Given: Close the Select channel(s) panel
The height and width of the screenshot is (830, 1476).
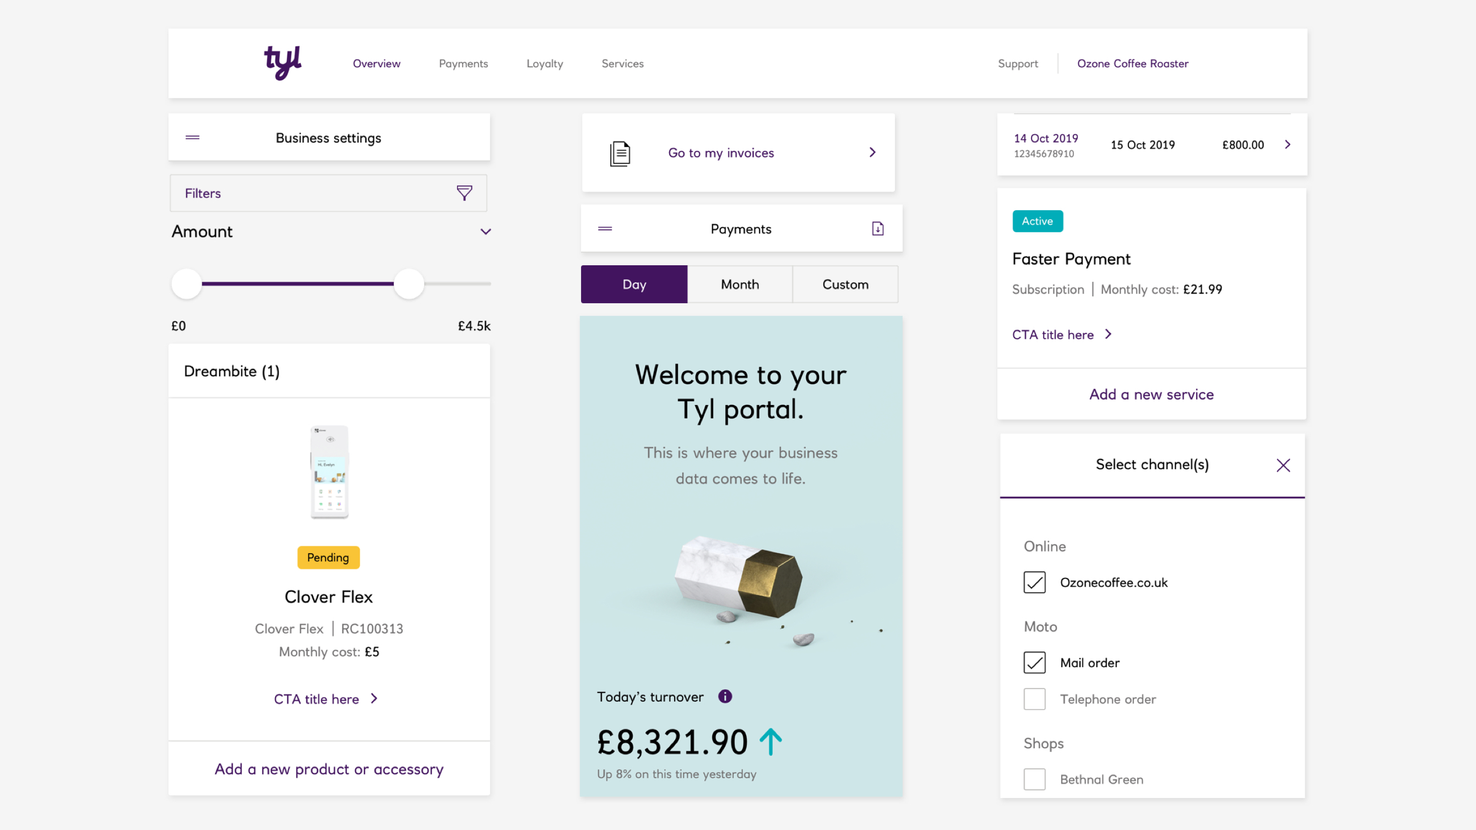Looking at the screenshot, I should 1283,465.
